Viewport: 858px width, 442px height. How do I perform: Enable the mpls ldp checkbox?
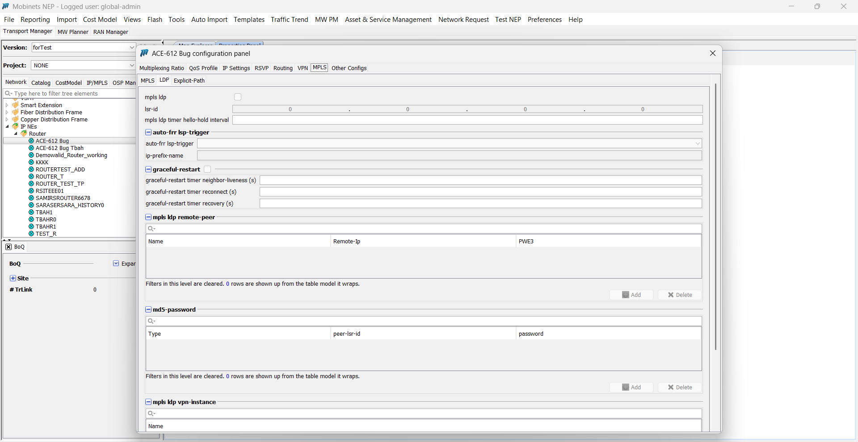[x=238, y=97]
